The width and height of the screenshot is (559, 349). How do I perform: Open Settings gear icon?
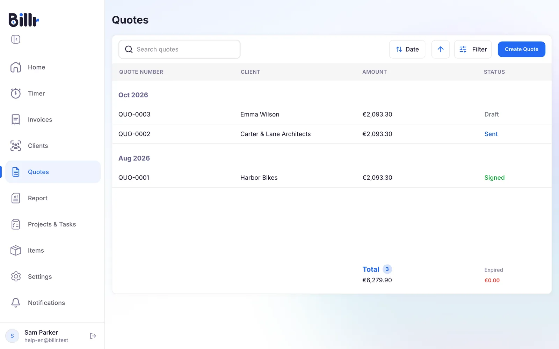[16, 276]
